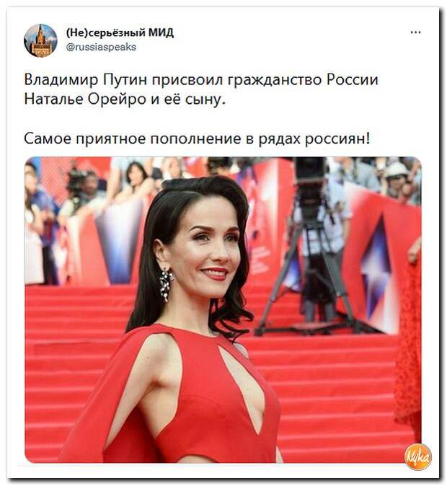
Task: Open the three-dot more options menu
Action: pyautogui.click(x=415, y=32)
